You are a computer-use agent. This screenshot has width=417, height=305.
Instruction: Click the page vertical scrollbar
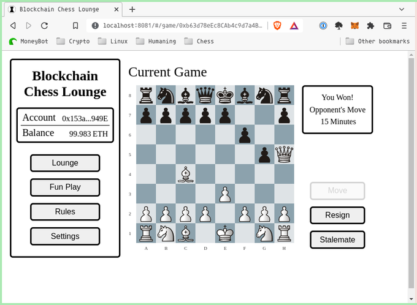tap(411, 173)
